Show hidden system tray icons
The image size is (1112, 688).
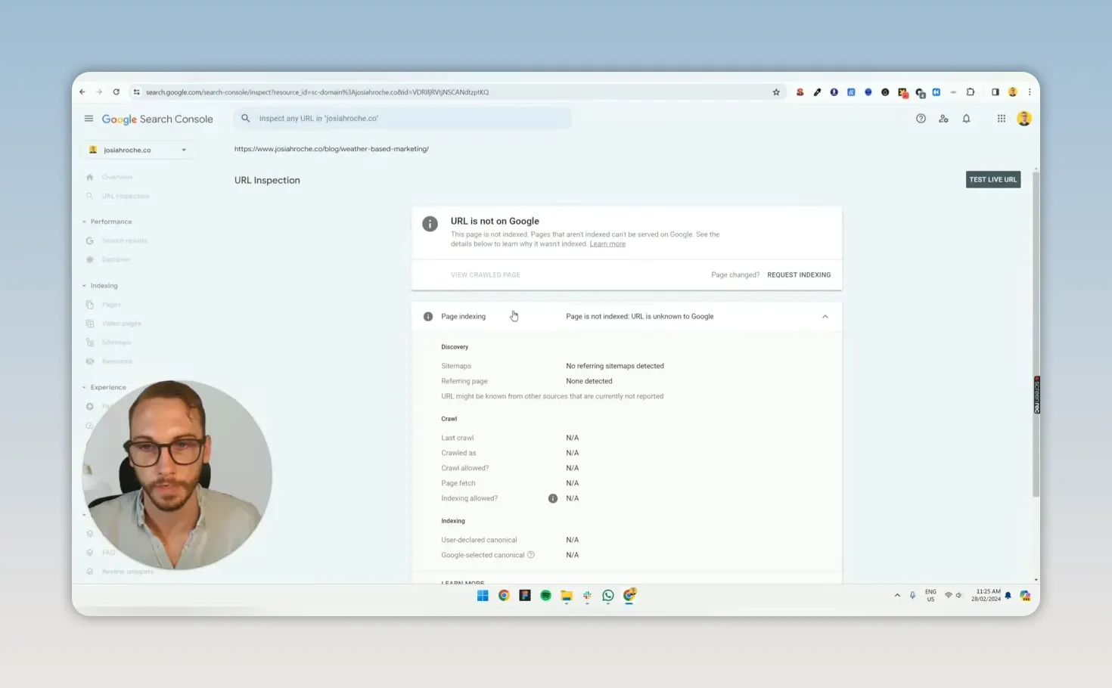tap(897, 596)
